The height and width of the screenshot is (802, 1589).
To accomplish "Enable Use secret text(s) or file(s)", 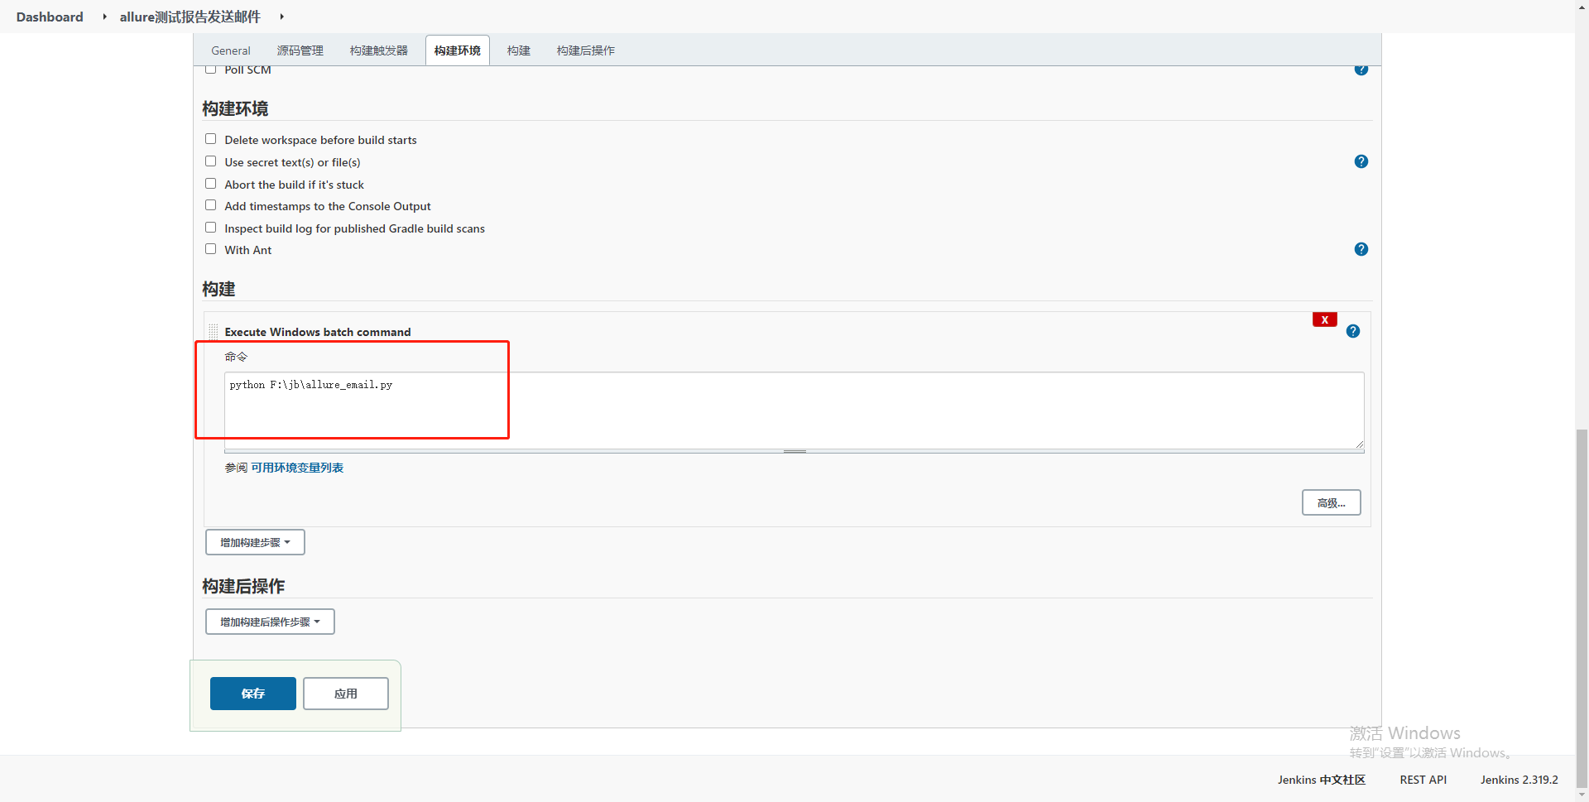I will pyautogui.click(x=211, y=161).
